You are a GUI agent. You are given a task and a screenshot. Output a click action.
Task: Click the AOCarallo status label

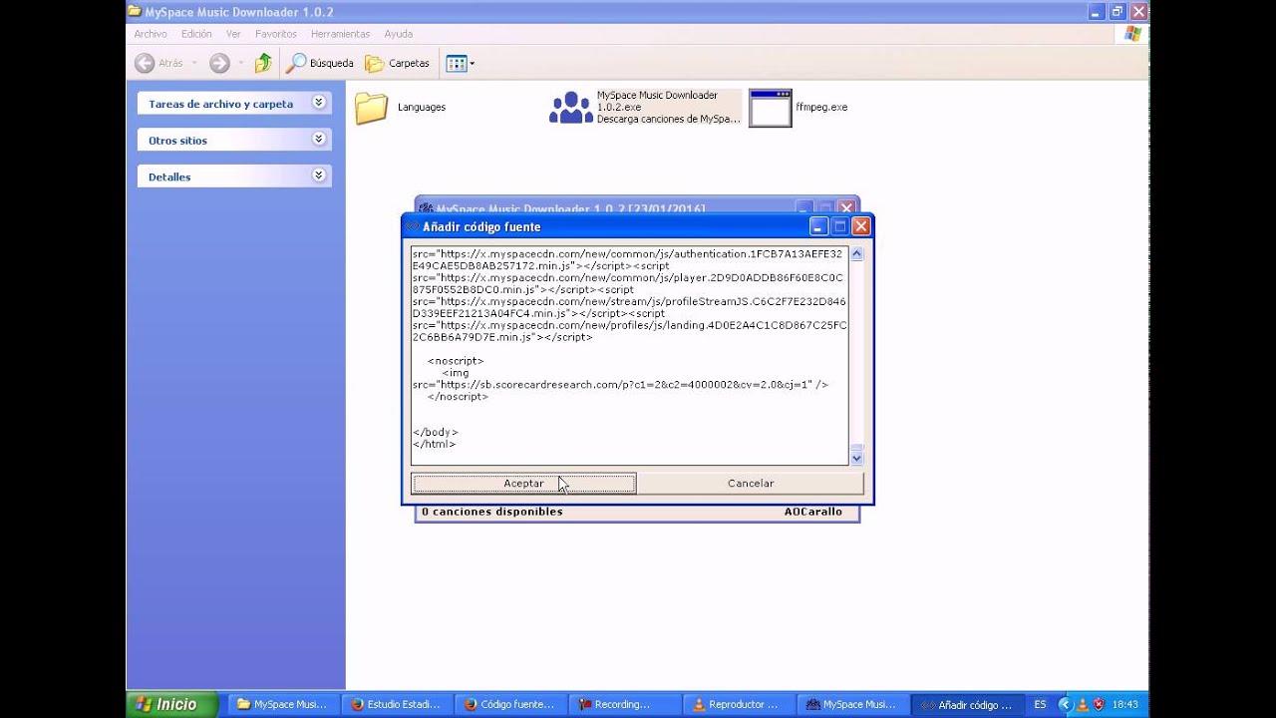point(812,512)
